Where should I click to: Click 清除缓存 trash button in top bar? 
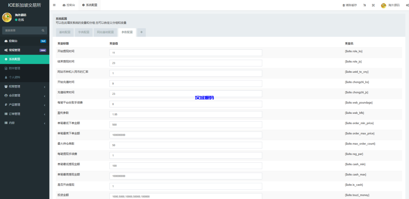click(349, 5)
